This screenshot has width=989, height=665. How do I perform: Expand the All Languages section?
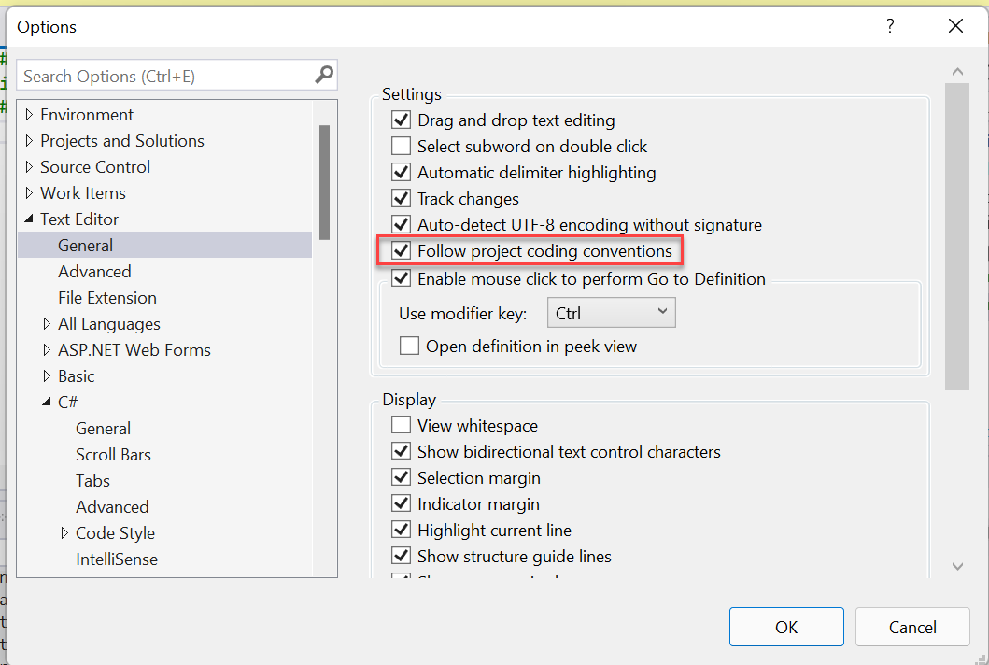[x=46, y=323]
